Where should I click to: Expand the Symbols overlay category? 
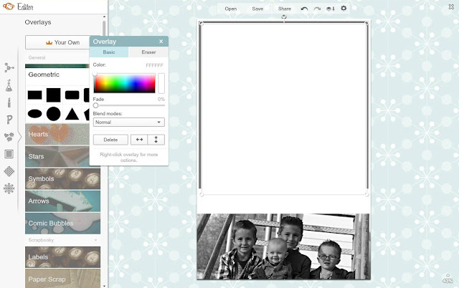pos(62,178)
